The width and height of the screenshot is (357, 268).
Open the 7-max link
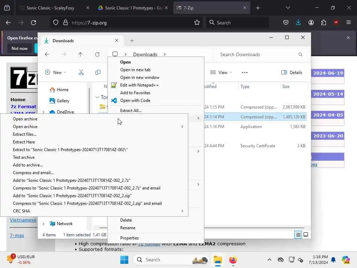coord(17,236)
